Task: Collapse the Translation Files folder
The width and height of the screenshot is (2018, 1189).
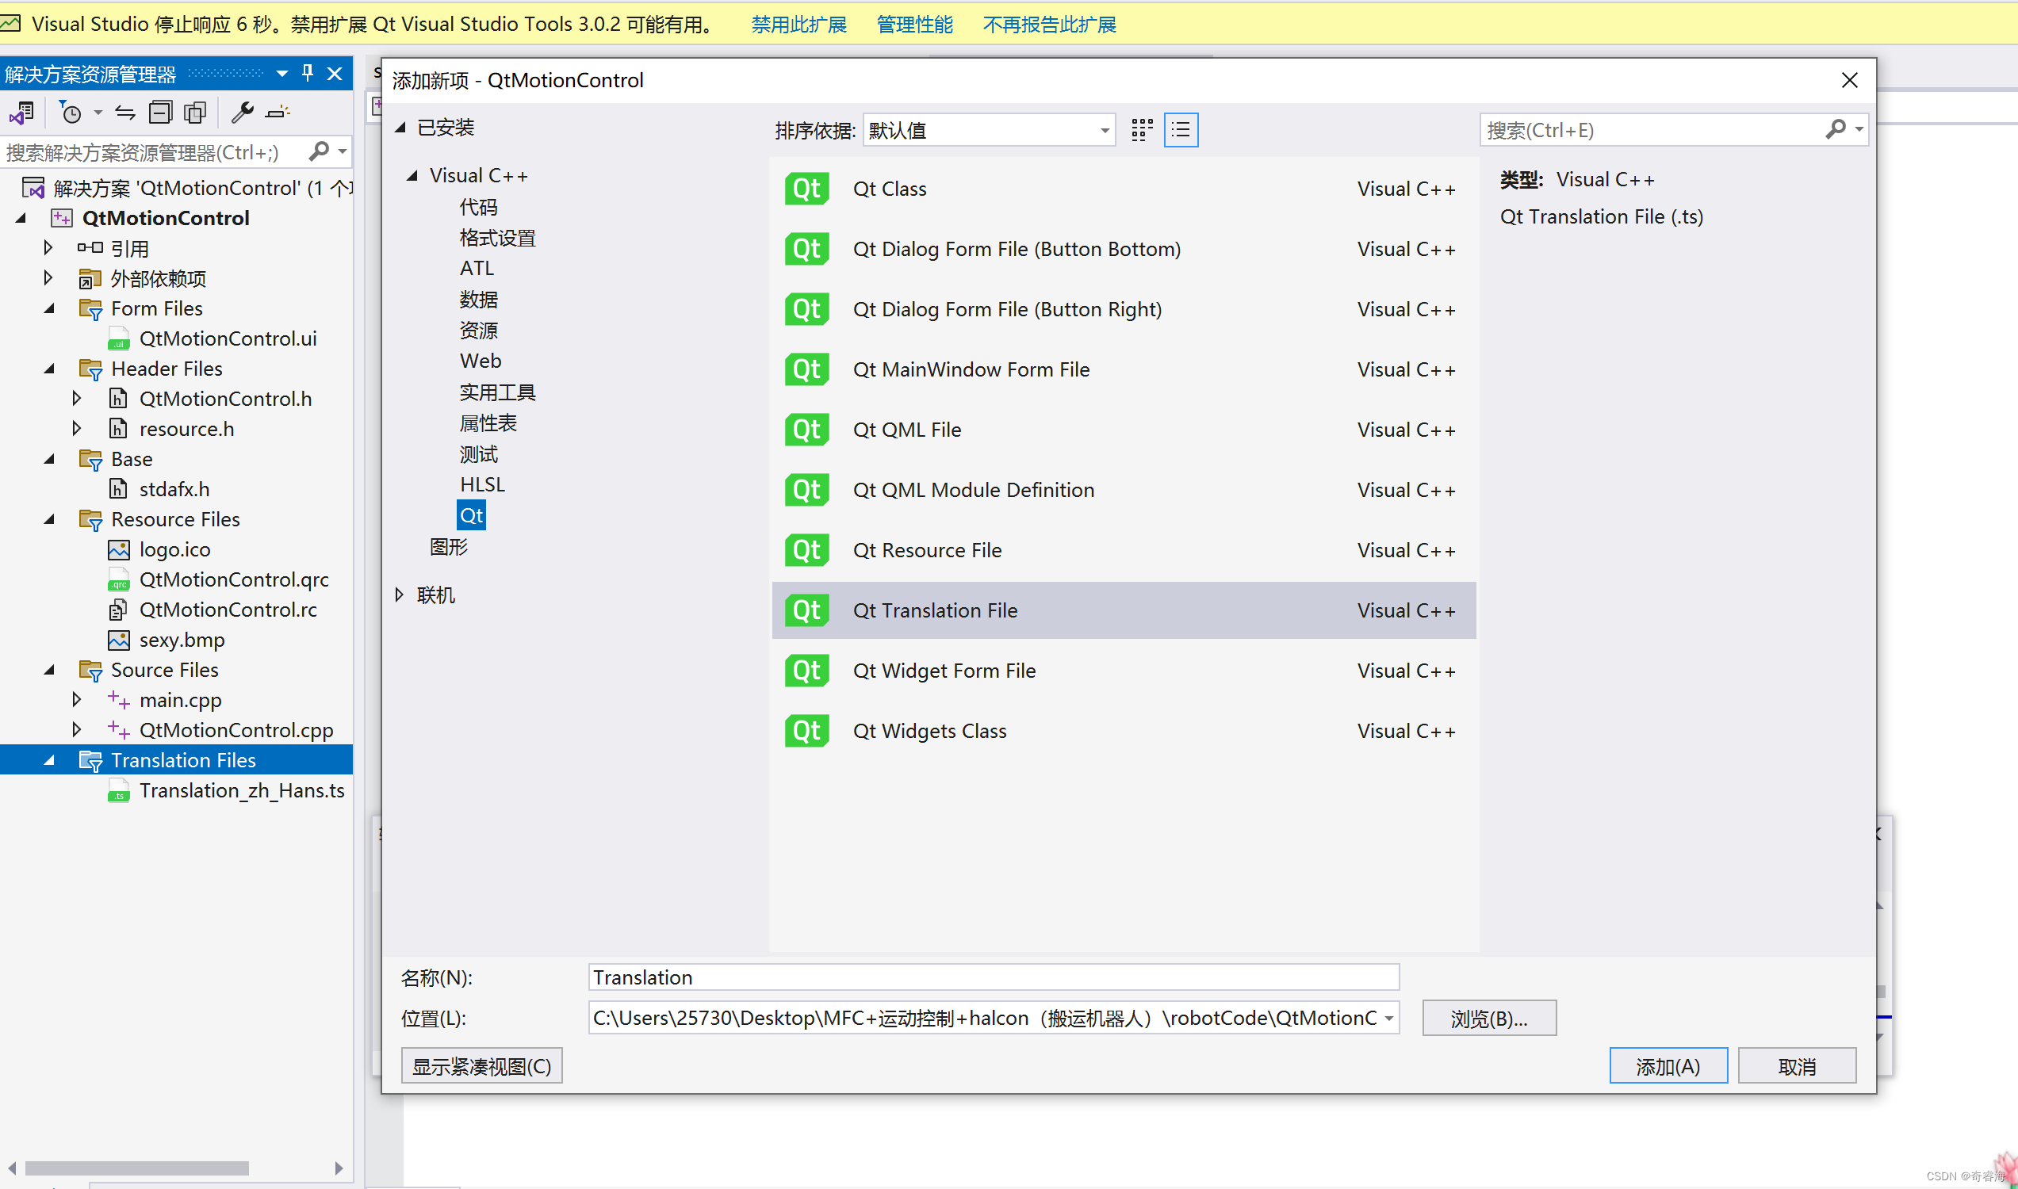Action: point(50,760)
